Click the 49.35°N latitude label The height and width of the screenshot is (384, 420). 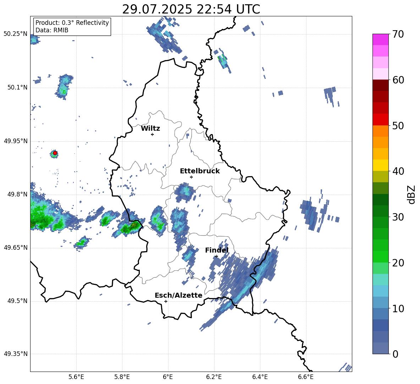click(x=15, y=354)
